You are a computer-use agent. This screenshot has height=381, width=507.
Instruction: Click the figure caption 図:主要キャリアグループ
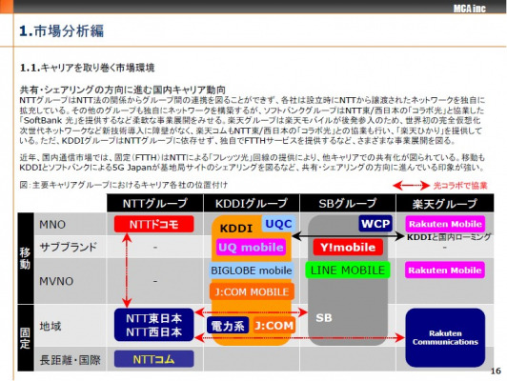coord(123,185)
